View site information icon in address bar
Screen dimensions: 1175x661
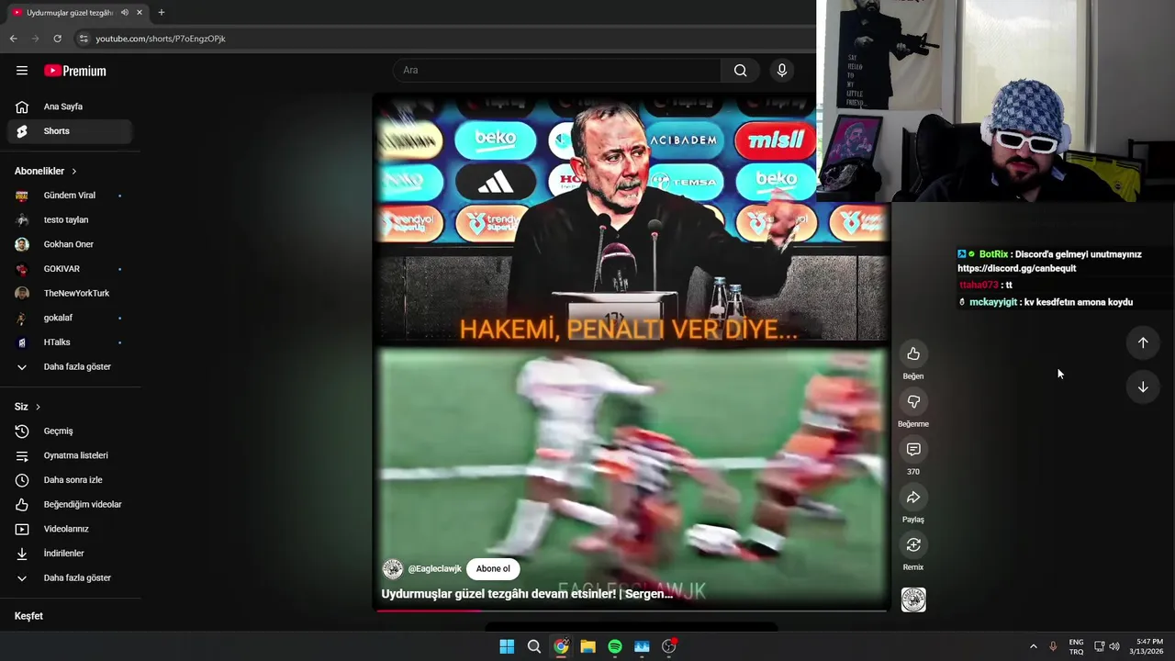[84, 39]
